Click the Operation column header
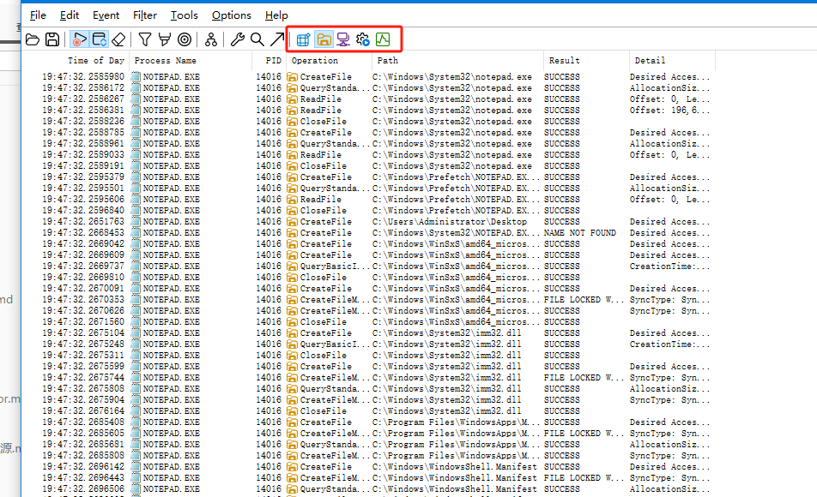The image size is (817, 497). click(315, 61)
